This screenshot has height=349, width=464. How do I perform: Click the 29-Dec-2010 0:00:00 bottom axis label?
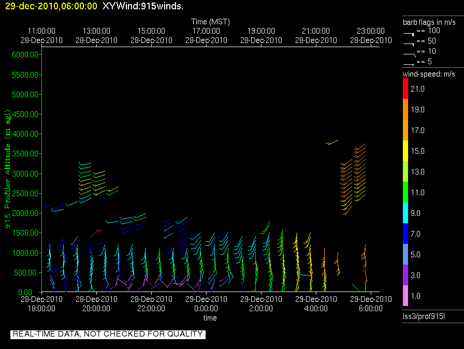pos(206,304)
